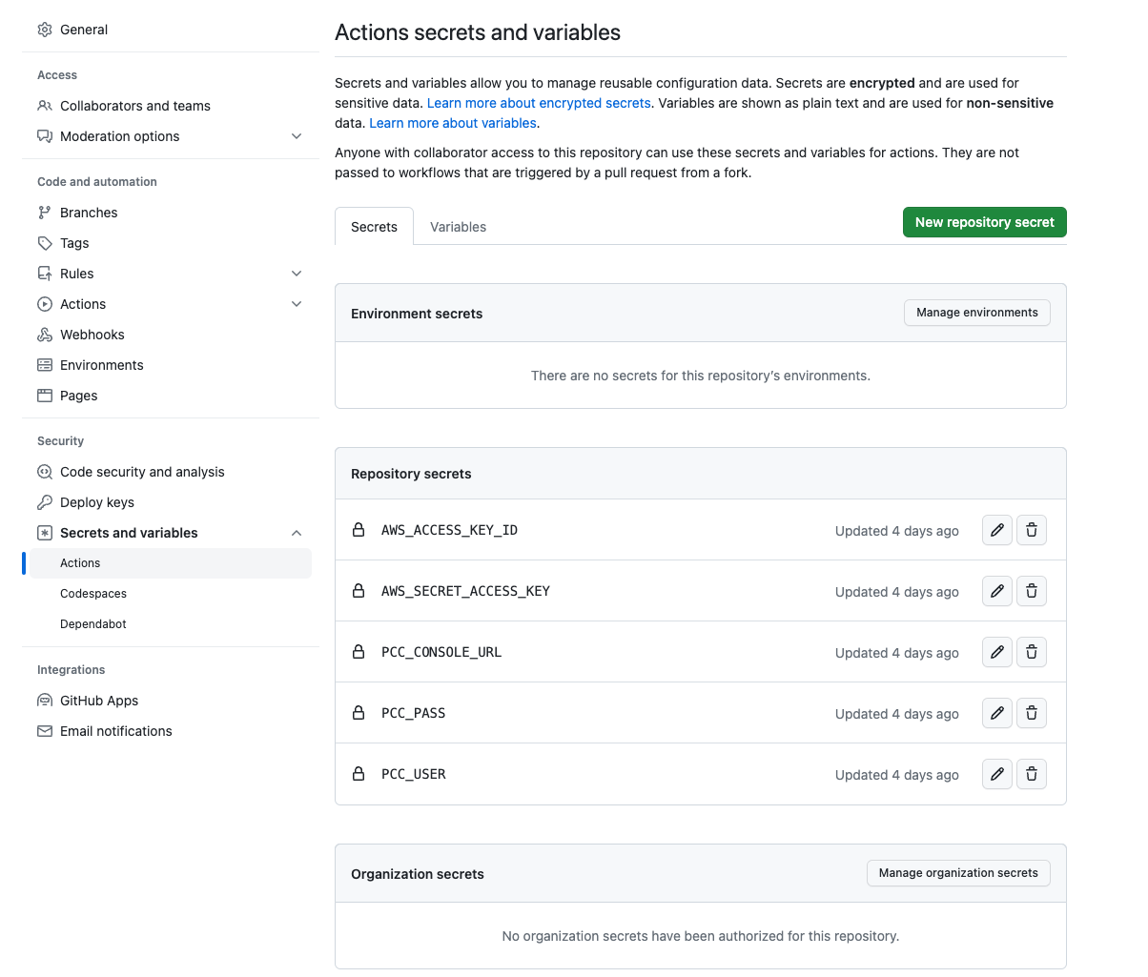The width and height of the screenshot is (1148, 977).
Task: Open Learn more about encrypted secrets link
Action: 539,103
